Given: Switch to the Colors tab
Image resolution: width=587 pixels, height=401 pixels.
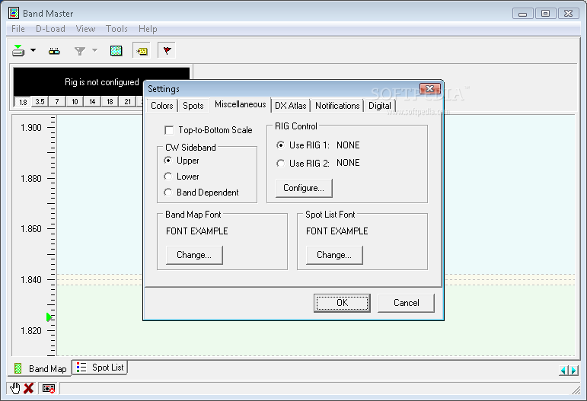Looking at the screenshot, I should coord(161,106).
